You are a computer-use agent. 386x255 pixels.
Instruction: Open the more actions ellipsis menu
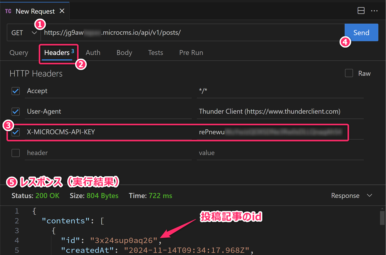(x=374, y=11)
